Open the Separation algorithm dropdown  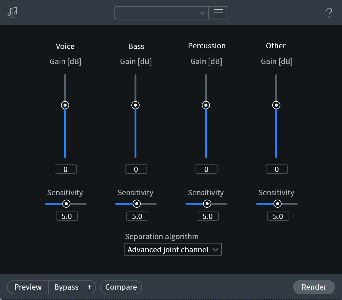point(173,249)
